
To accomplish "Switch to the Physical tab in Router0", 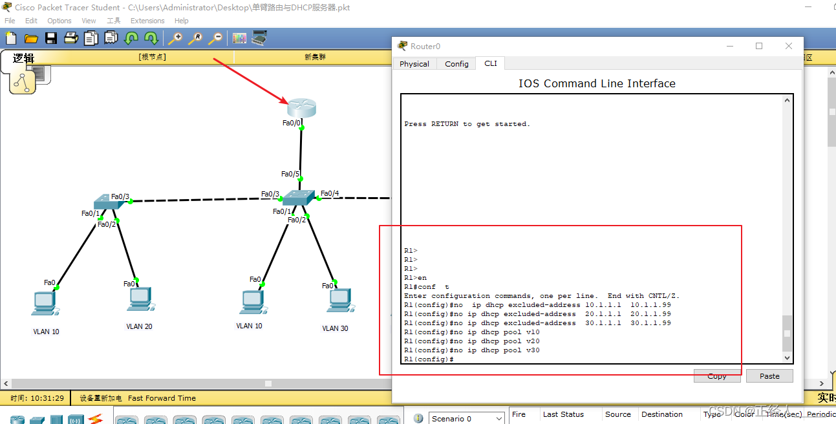I will pyautogui.click(x=414, y=63).
